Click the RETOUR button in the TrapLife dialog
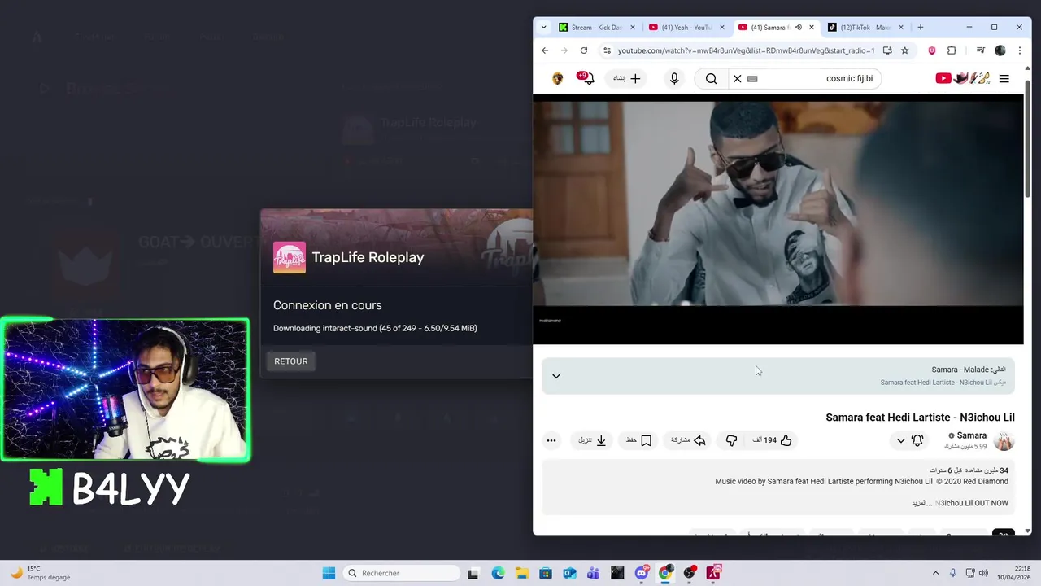 [290, 361]
